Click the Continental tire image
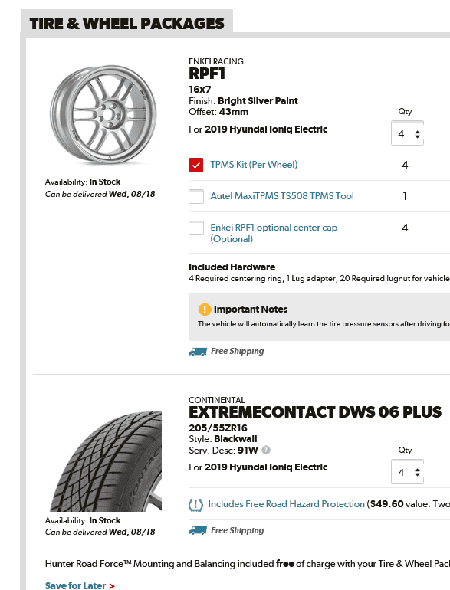The width and height of the screenshot is (450, 590). (106, 461)
